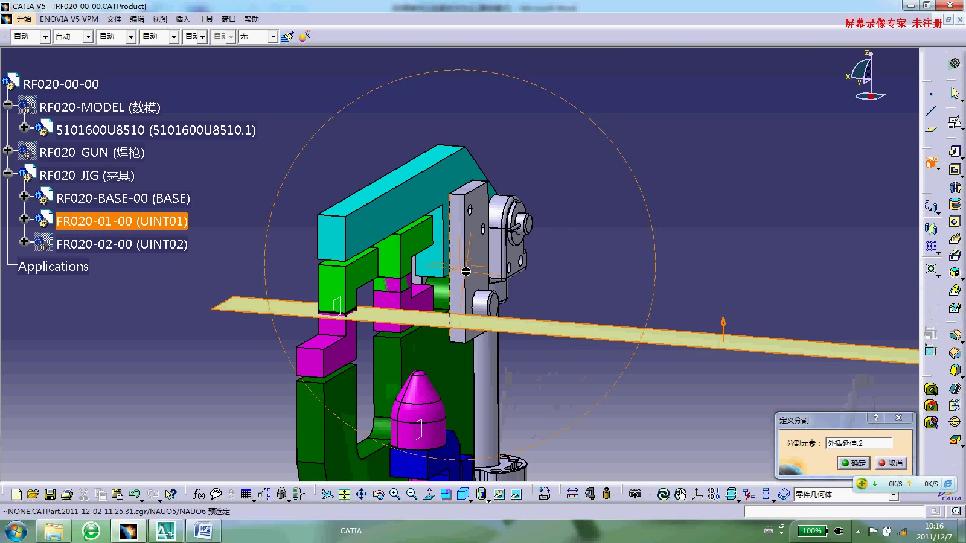Collapse the RF020-MODEL tree node
The height and width of the screenshot is (543, 966).
(8, 104)
